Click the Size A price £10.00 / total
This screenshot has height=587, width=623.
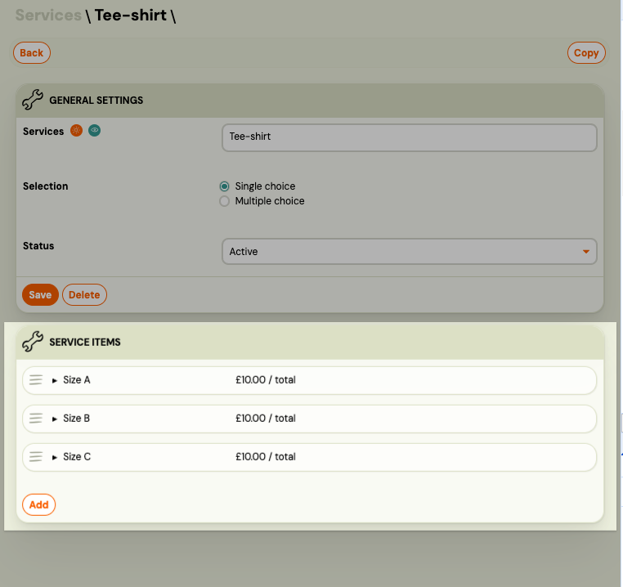tap(266, 380)
